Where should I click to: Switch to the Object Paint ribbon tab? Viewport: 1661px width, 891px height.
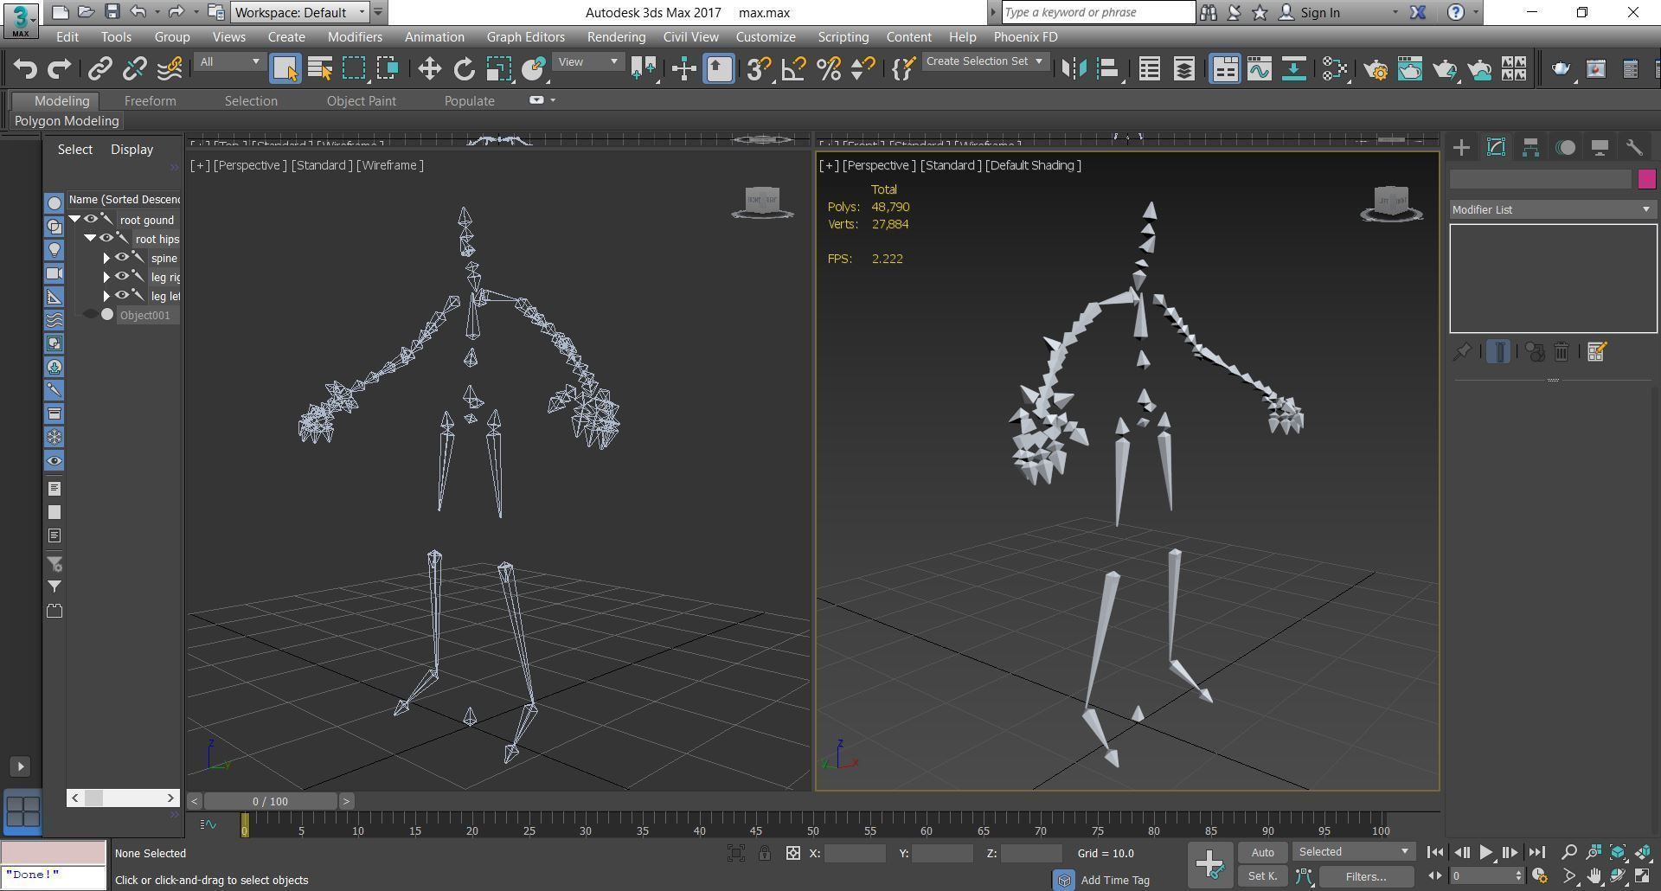(361, 101)
